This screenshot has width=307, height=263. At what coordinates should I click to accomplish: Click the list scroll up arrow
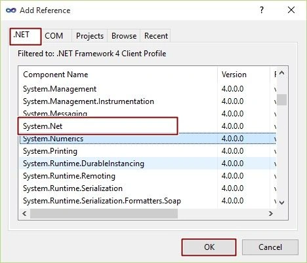click(282, 73)
